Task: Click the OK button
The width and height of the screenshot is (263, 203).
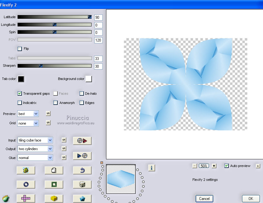Action: point(251,199)
